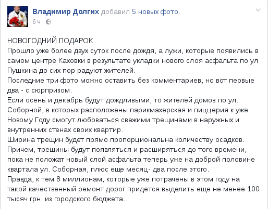The width and height of the screenshot is (268, 209).
Task: Click the globe public-audience icon
Action: point(48,22)
